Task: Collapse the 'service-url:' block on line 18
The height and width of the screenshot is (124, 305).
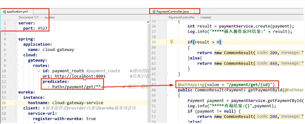Action: [16, 113]
